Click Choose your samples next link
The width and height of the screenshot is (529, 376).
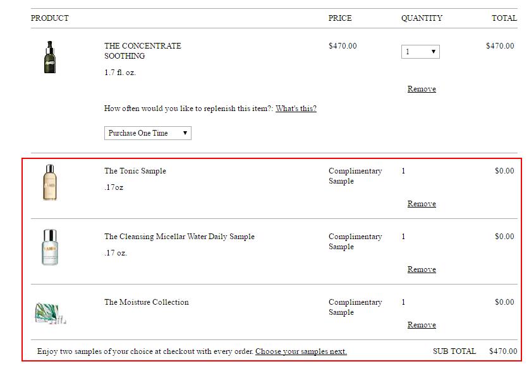[301, 351]
